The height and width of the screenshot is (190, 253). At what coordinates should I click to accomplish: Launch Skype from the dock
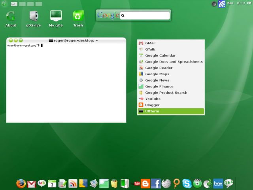pyautogui.click(x=187, y=184)
